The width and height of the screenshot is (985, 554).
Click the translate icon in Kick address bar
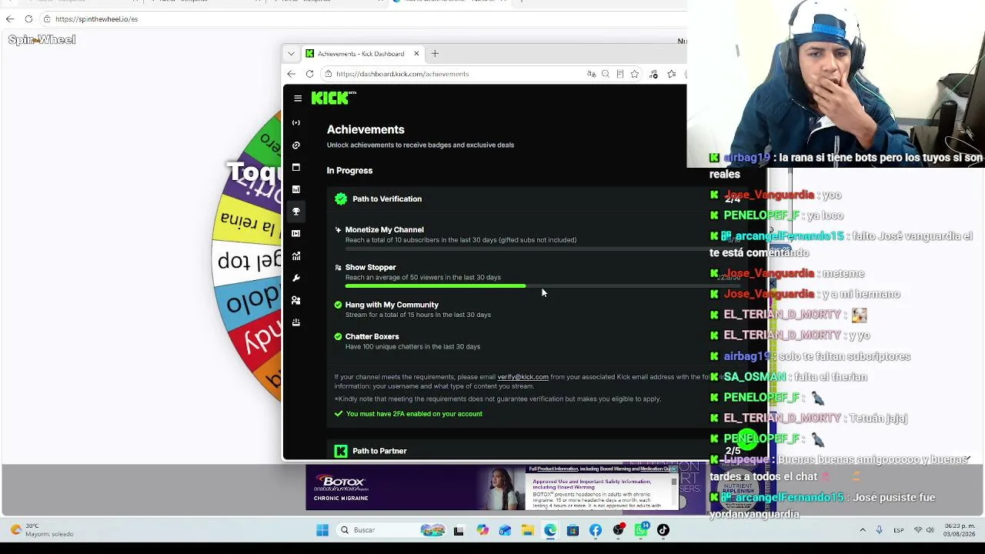click(591, 74)
